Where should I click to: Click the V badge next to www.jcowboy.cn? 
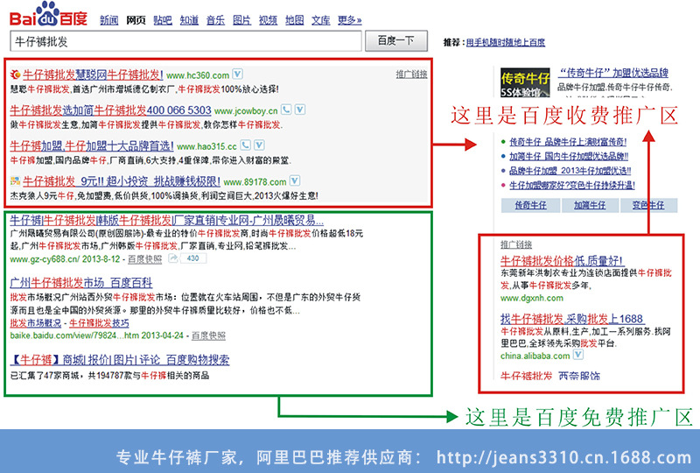point(300,109)
